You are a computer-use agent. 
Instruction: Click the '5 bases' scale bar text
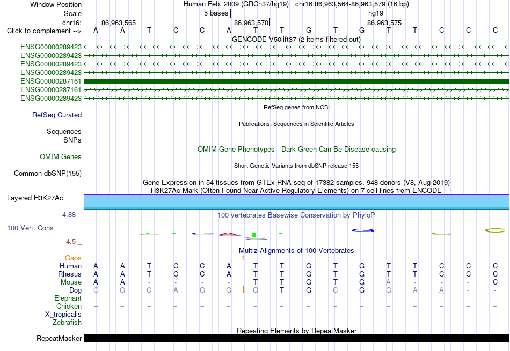216,13
